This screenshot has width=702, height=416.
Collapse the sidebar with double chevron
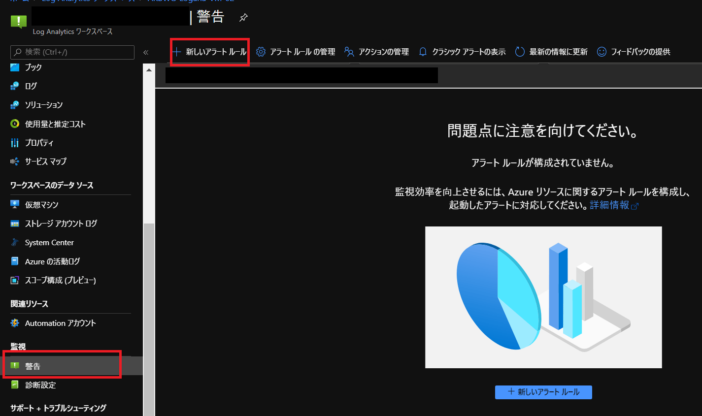146,52
